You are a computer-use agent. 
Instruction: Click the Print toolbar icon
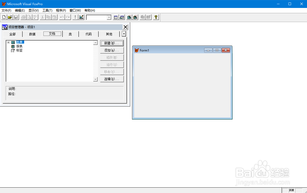tap(23, 17)
